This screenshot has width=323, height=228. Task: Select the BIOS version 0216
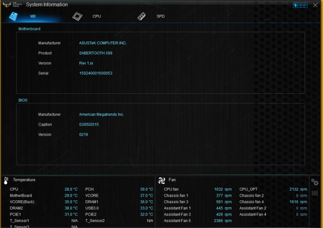[x=84, y=135]
